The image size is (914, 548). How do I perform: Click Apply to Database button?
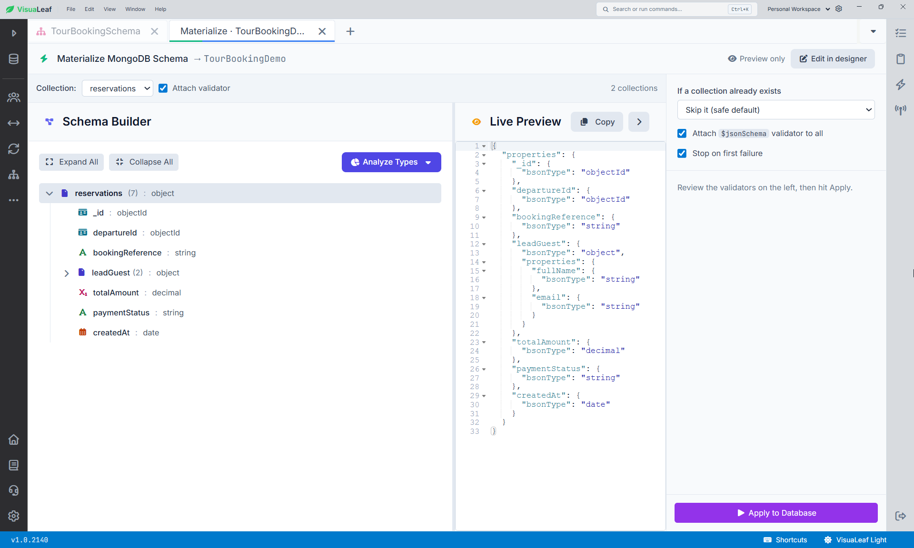tap(776, 513)
